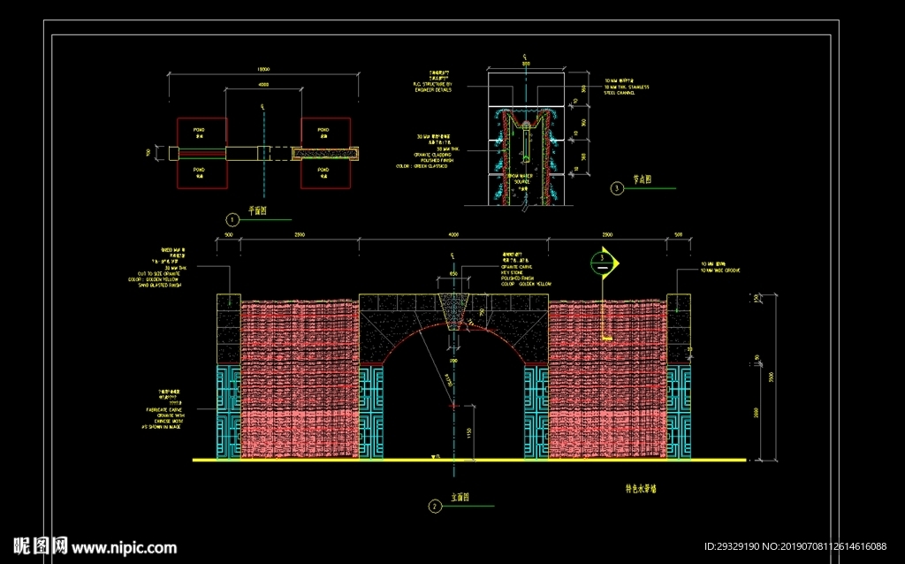The width and height of the screenshot is (905, 564).
Task: Click the 4000 dimension above the elevation arch
Action: tap(453, 235)
